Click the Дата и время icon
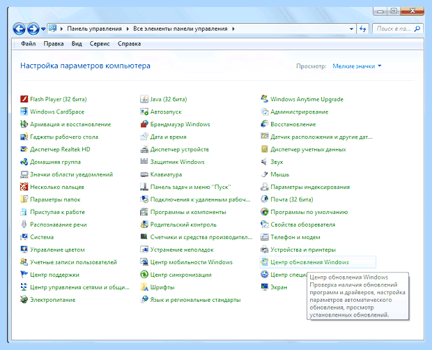The width and height of the screenshot is (432, 350). tap(144, 137)
